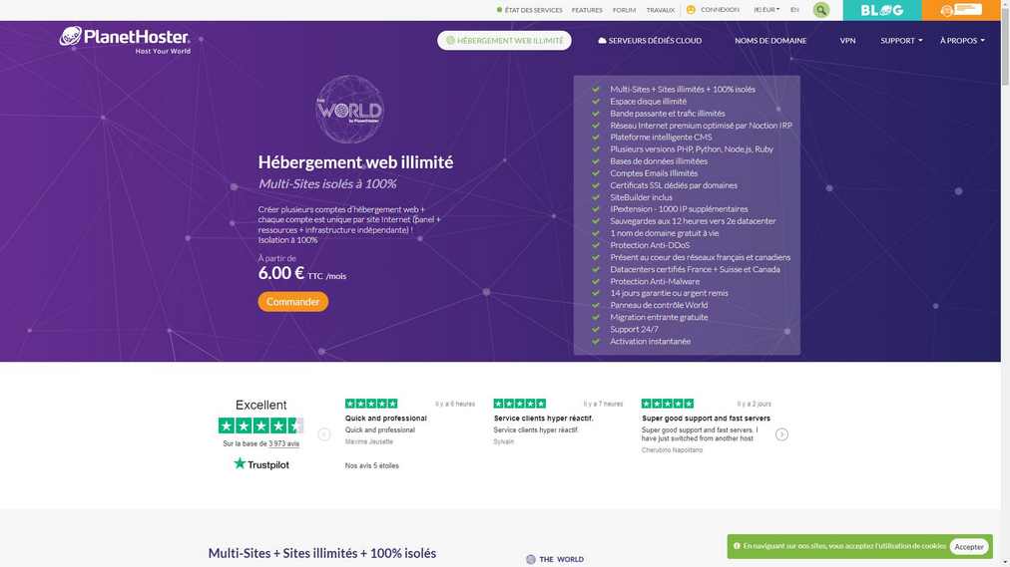Click Activation instantanée feature line

coord(650,342)
